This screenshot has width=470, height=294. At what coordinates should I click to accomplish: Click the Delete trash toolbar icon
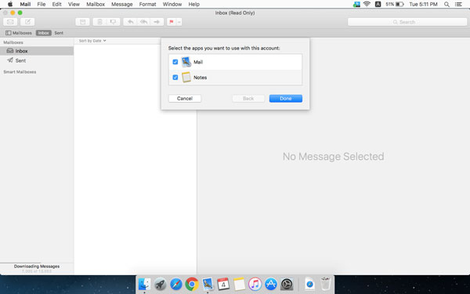tap(99, 22)
